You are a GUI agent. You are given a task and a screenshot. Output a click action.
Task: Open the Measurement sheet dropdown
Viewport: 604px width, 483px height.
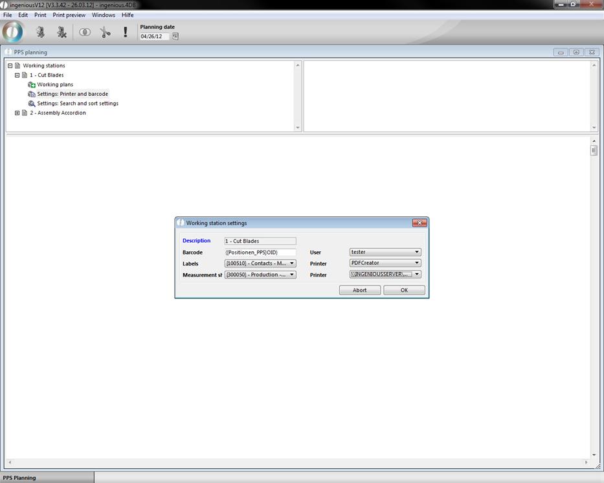click(260, 275)
